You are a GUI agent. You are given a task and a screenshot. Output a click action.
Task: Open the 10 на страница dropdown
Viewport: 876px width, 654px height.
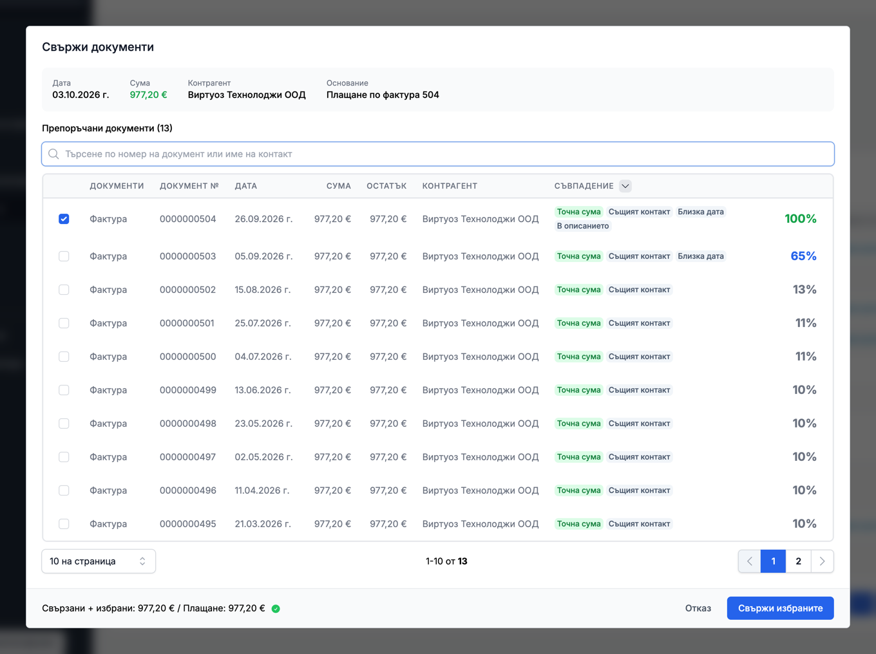tap(99, 561)
